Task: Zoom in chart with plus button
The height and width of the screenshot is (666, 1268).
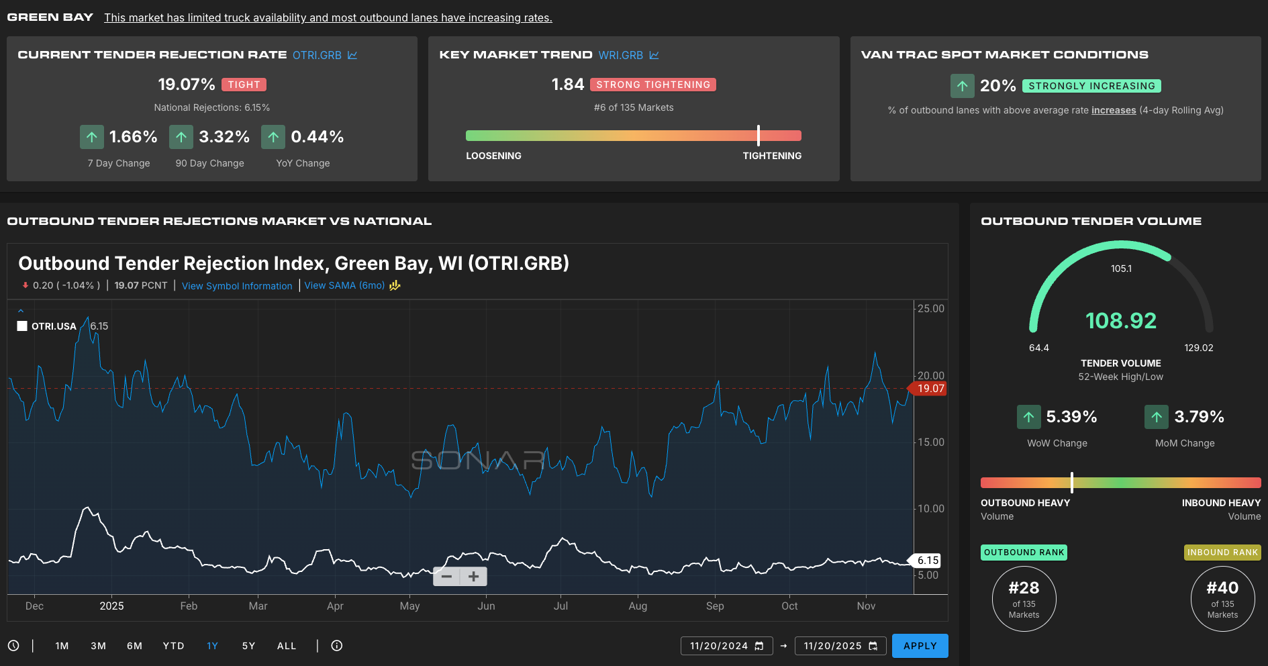Action: click(x=474, y=577)
